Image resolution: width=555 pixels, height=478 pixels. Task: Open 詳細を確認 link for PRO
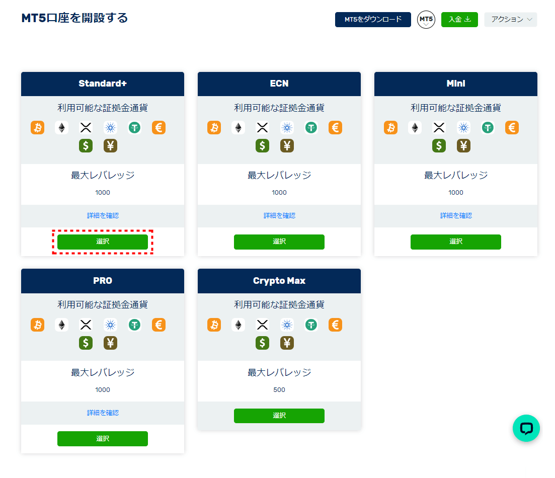pyautogui.click(x=103, y=413)
